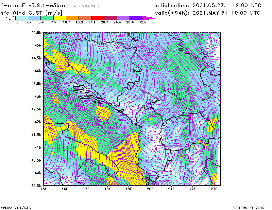This screenshot has height=210, width=272.
Task: Click the 'initialisation: 2021.05.27. 12:00 UTC' text
Action: 208,5
